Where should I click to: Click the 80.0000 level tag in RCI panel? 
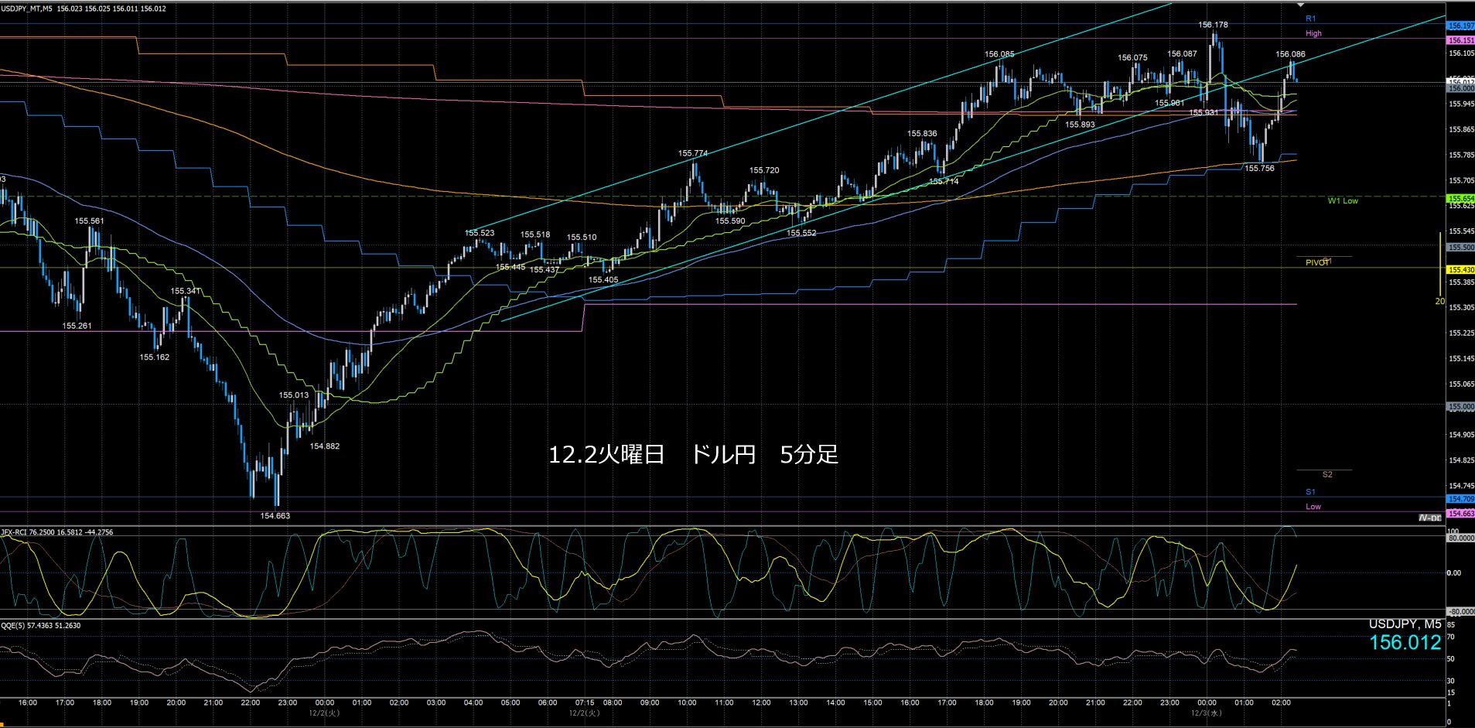pyautogui.click(x=1460, y=538)
